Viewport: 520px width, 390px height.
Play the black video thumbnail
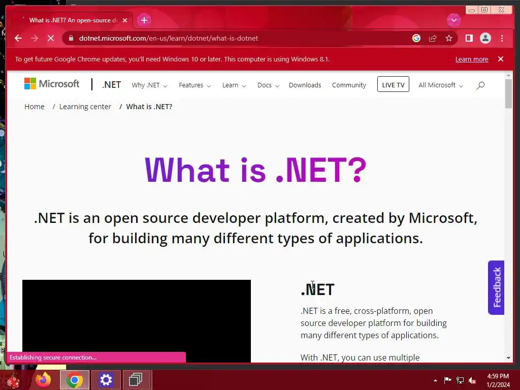click(x=137, y=321)
